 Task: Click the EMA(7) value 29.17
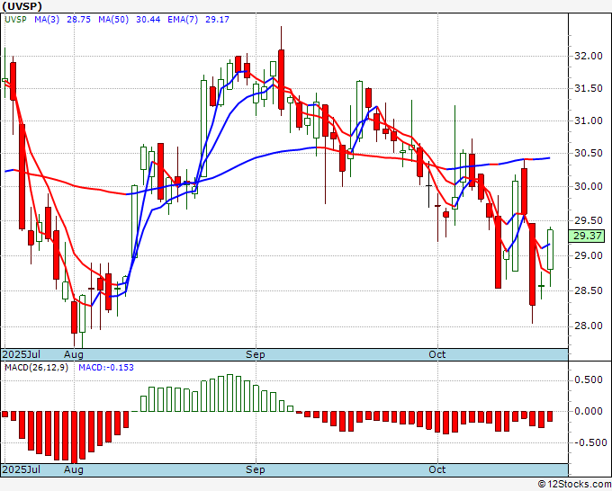217,20
